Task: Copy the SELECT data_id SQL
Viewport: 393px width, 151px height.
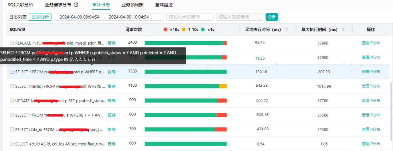Action: (x=111, y=130)
